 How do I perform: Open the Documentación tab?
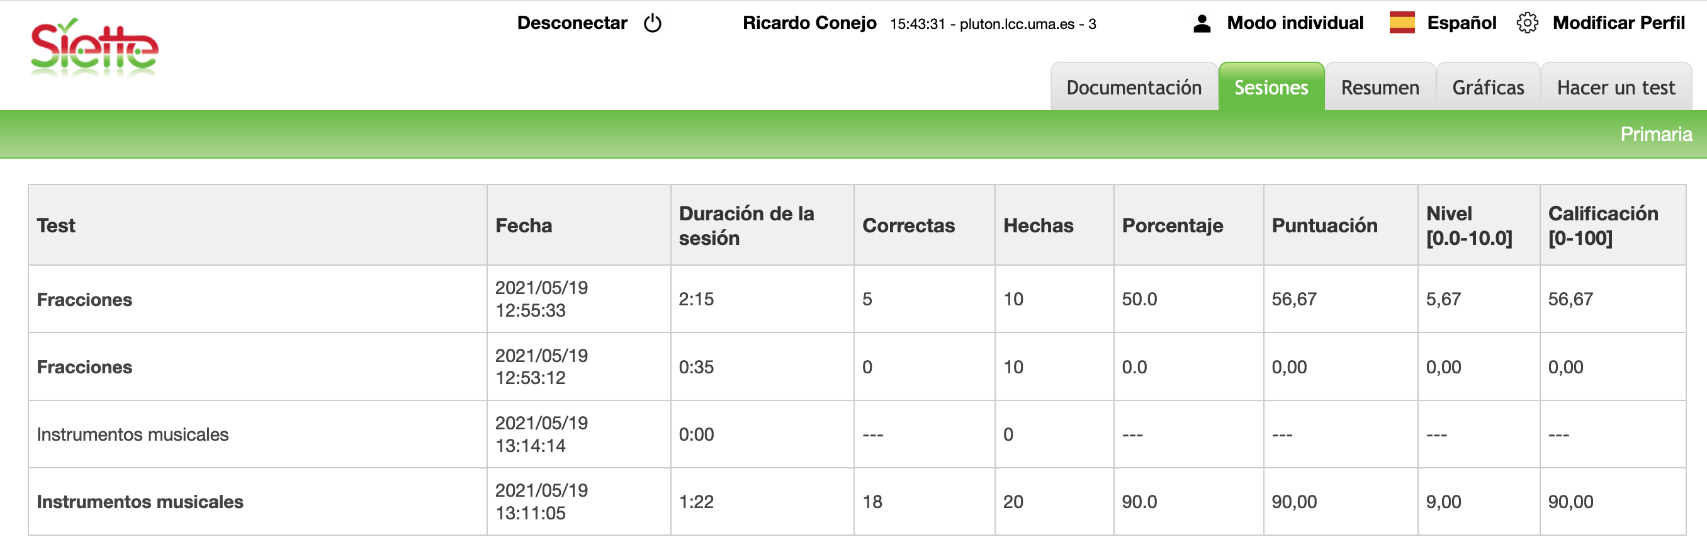coord(1133,88)
